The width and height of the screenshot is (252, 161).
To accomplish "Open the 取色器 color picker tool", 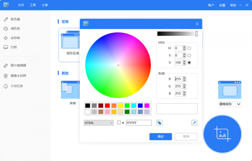I will (12, 19).
